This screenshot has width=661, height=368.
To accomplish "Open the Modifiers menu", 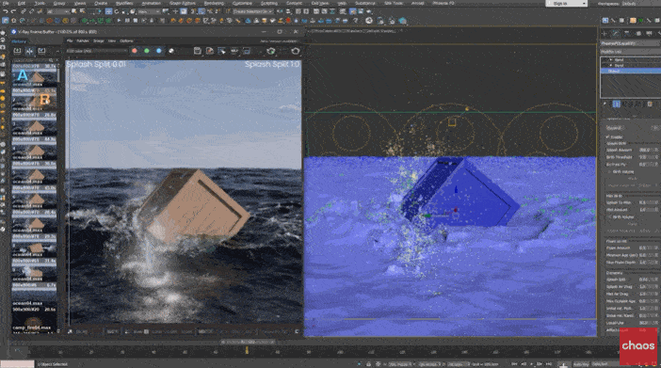I will [124, 3].
